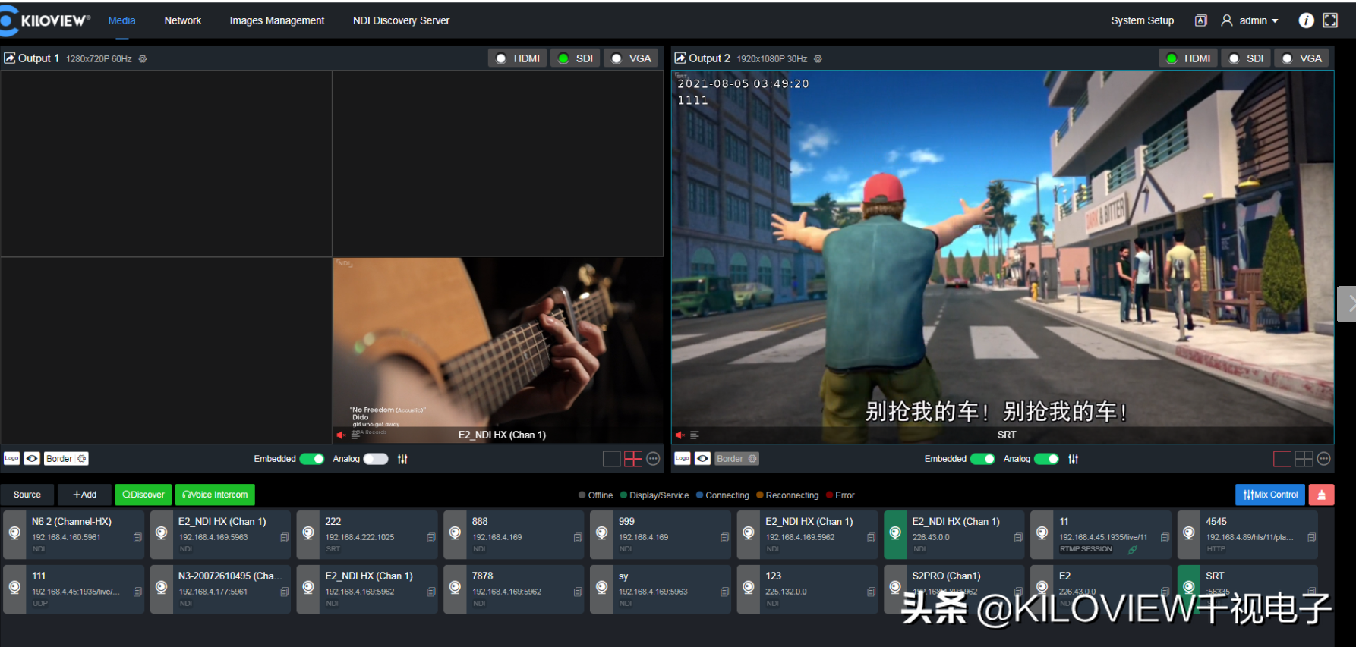The height and width of the screenshot is (647, 1356).
Task: Open Output 2 audio mixer sliders icon
Action: point(1073,459)
